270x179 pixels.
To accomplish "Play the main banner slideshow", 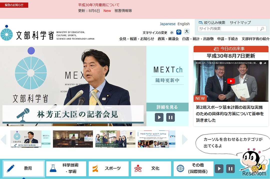I will click(159, 118).
